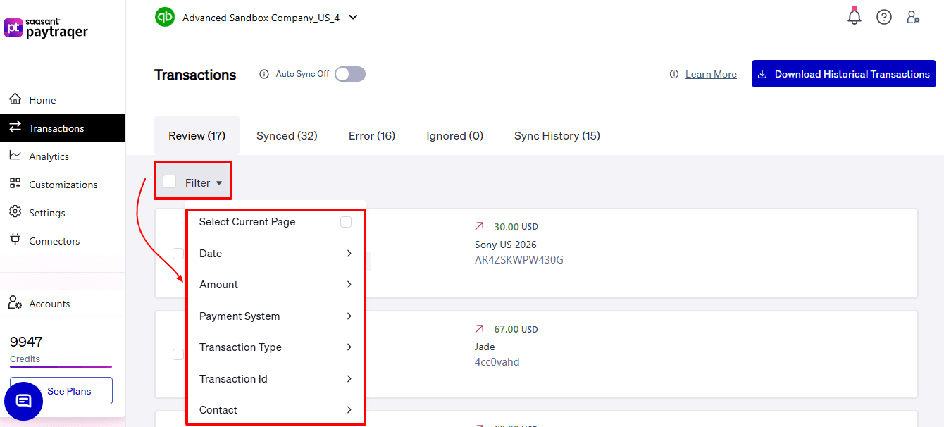Open the user settings icon in header
Screen dimensions: 944x427
(x=913, y=17)
